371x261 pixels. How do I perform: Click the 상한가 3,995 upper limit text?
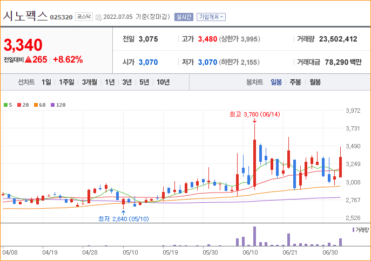point(239,39)
